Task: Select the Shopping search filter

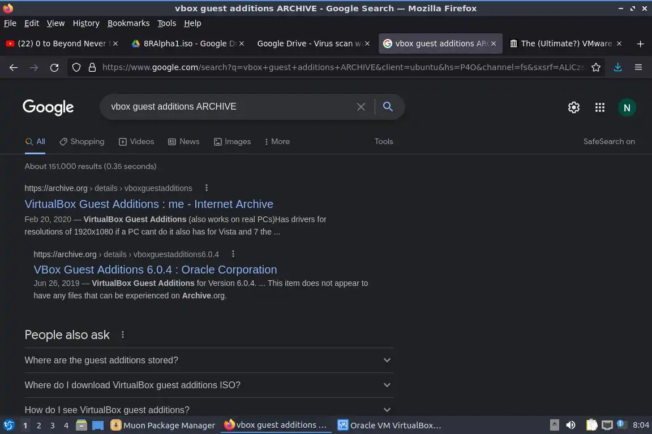Action: pos(82,142)
